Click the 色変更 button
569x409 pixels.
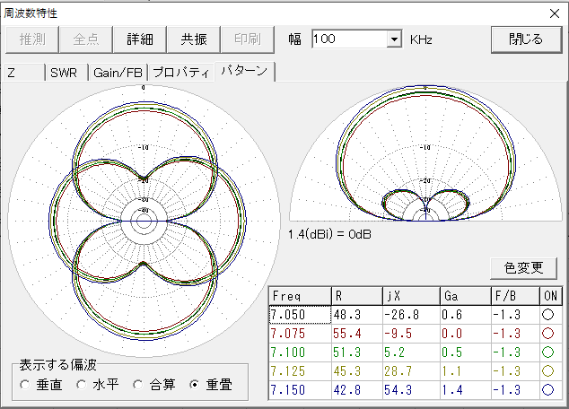click(523, 268)
